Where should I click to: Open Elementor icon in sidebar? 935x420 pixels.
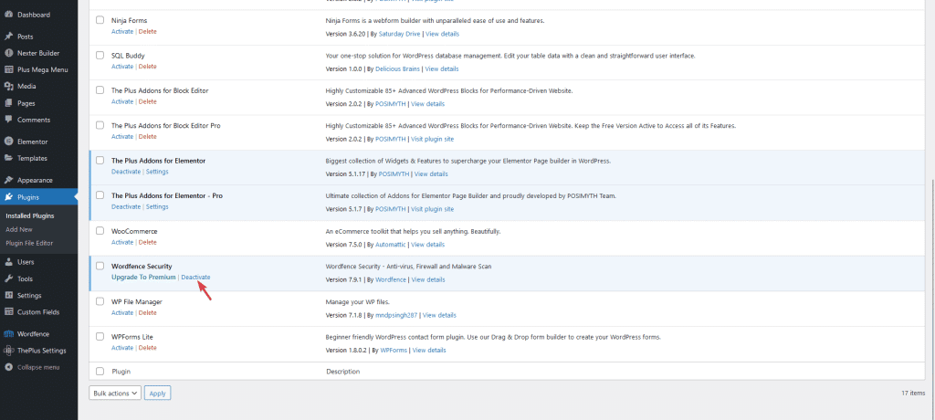point(8,142)
